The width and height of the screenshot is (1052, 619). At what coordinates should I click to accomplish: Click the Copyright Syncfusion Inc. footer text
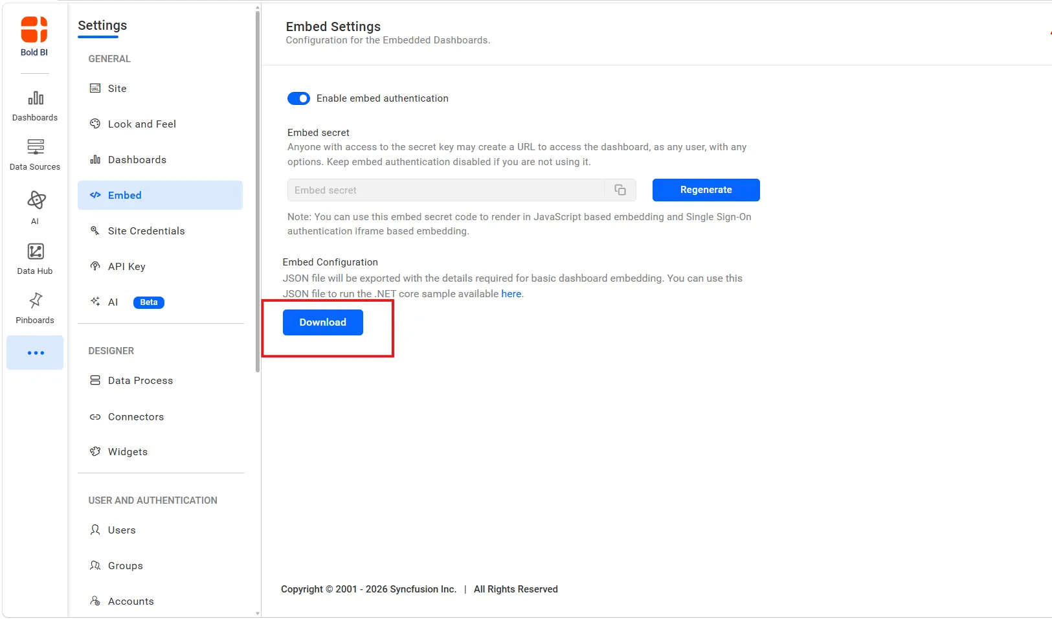point(368,589)
